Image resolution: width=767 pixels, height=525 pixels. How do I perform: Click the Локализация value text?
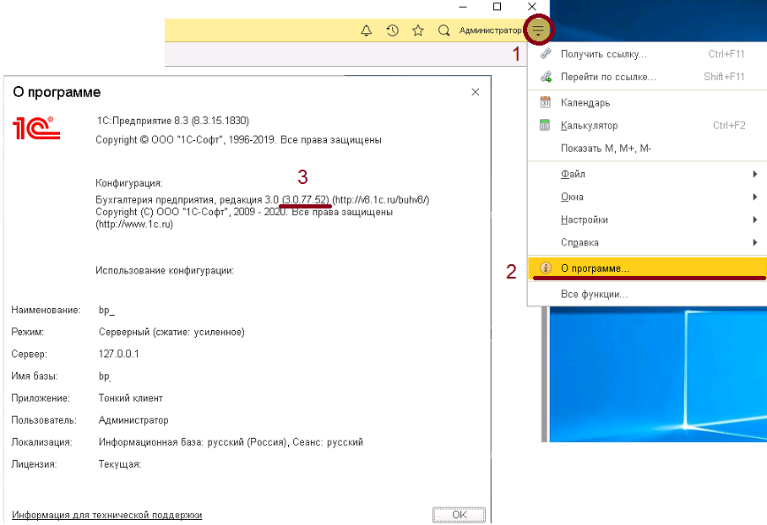231,442
